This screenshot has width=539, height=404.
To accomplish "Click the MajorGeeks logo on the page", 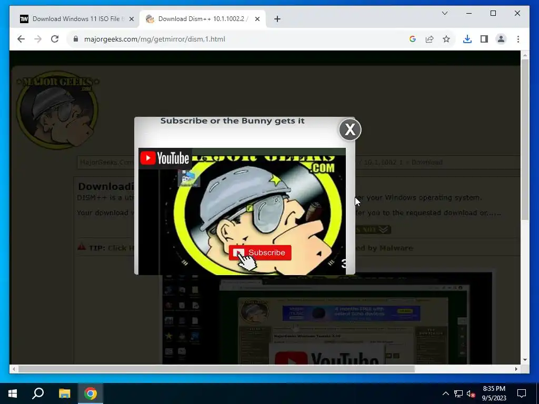I will pos(57,110).
